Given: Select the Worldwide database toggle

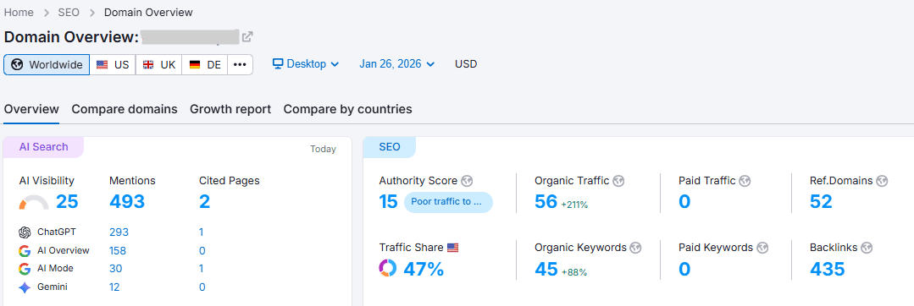Looking at the screenshot, I should pos(47,64).
